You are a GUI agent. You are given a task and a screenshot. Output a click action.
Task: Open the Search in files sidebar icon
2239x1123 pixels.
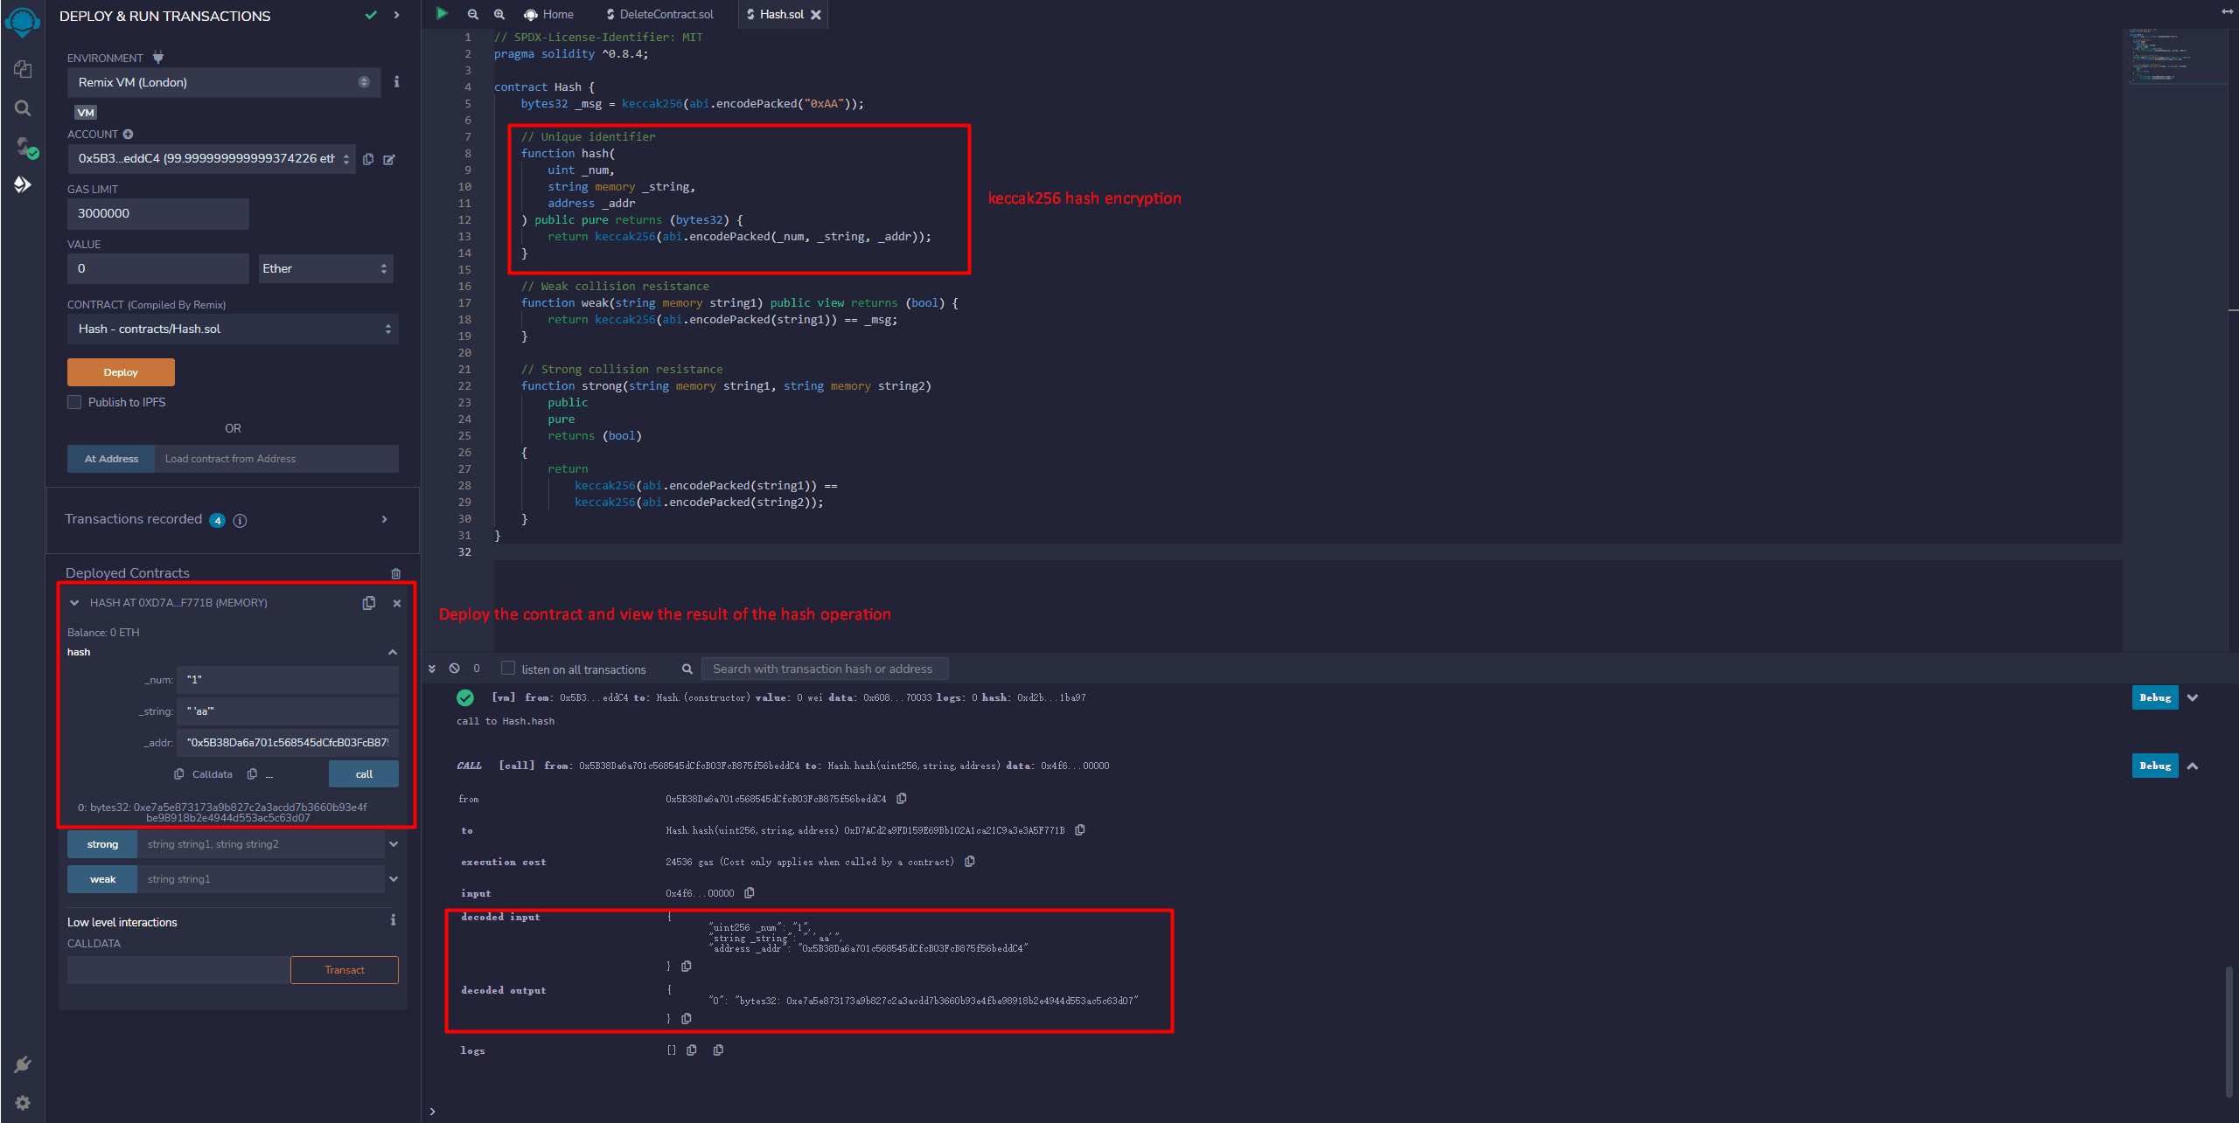(x=23, y=107)
